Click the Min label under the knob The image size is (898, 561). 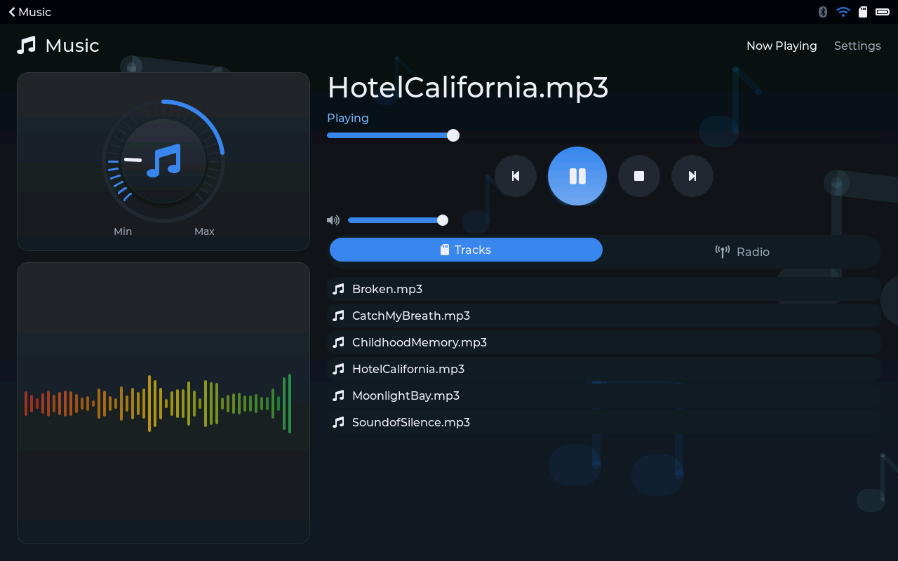(x=123, y=231)
